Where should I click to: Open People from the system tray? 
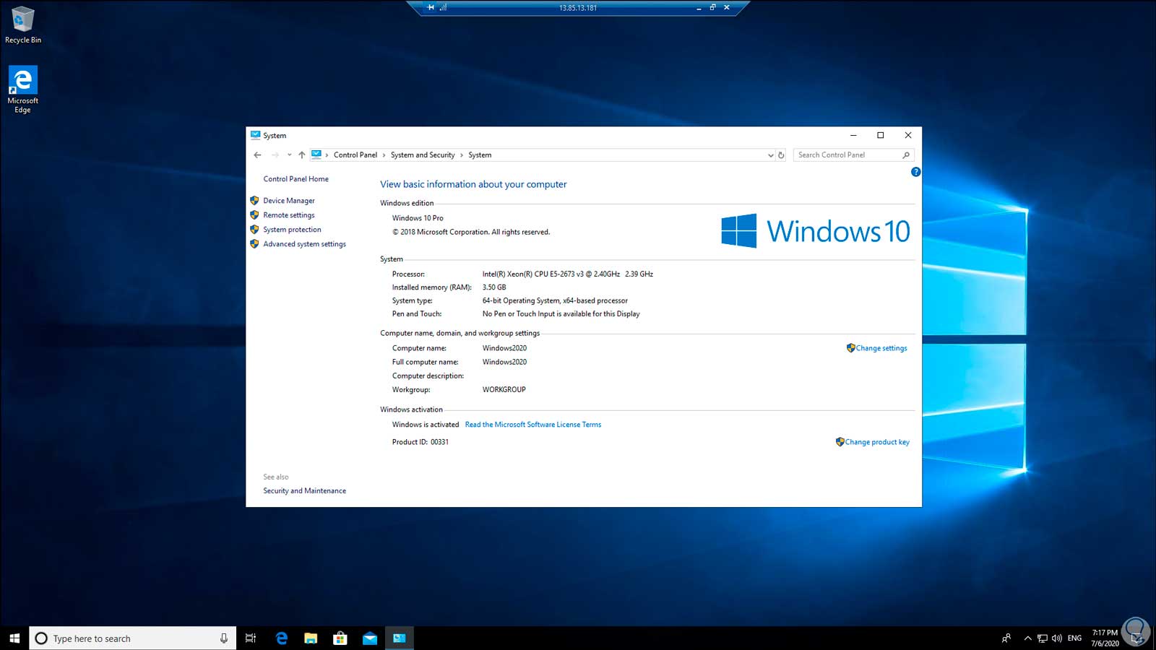[x=1006, y=638]
